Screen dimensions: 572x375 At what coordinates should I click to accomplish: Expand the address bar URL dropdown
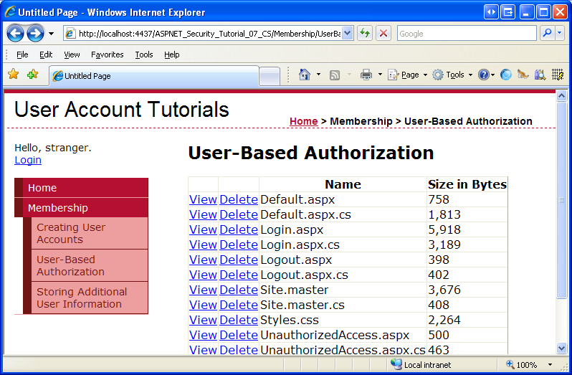click(348, 34)
